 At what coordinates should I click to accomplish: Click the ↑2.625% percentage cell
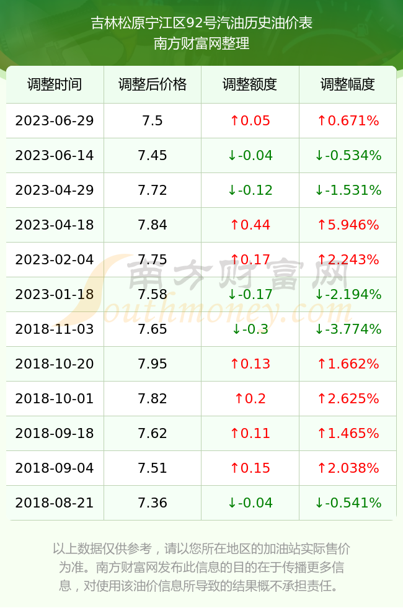pyautogui.click(x=348, y=398)
